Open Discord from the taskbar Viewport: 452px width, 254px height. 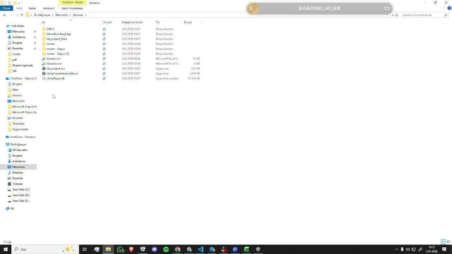pyautogui.click(x=154, y=249)
